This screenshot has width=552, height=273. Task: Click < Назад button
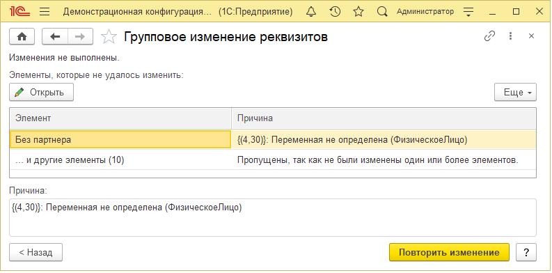click(x=36, y=252)
